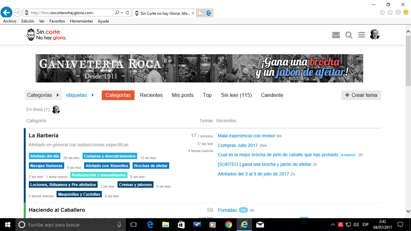The image size is (411, 231).
Task: Open forum messages via the envelope icon
Action: [336, 35]
